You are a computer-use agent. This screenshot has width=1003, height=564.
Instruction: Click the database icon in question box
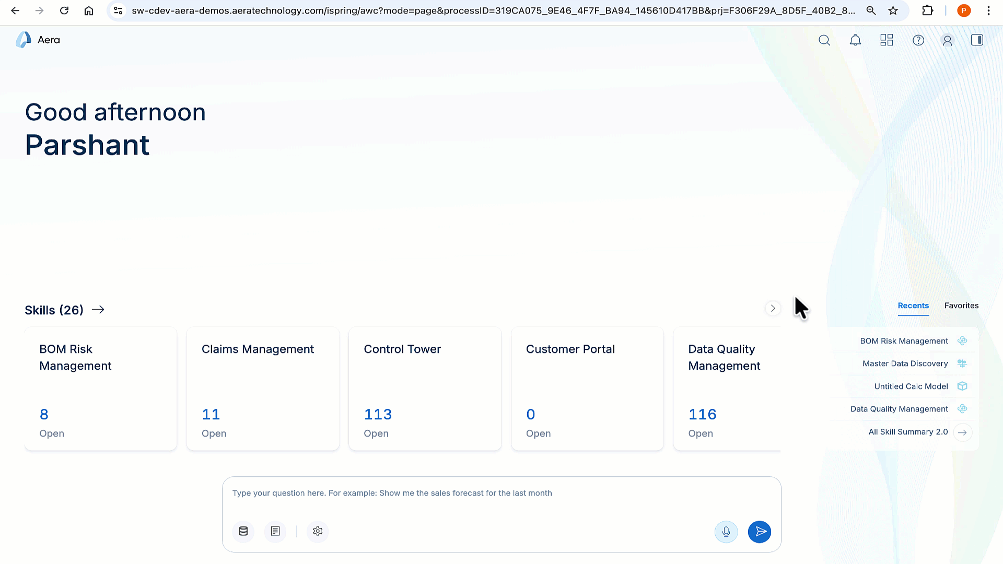coord(243,531)
